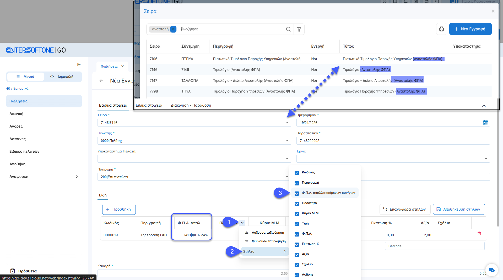
Task: Click the Νέα Εγγραφή button
Action: tap(470, 29)
